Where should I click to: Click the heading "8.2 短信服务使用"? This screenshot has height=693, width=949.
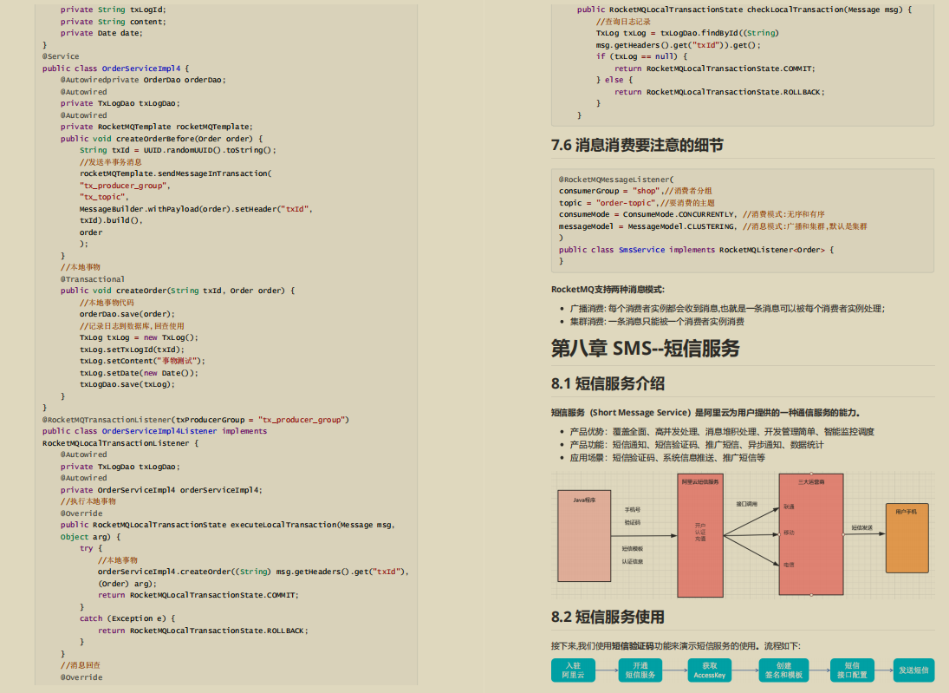(x=608, y=617)
